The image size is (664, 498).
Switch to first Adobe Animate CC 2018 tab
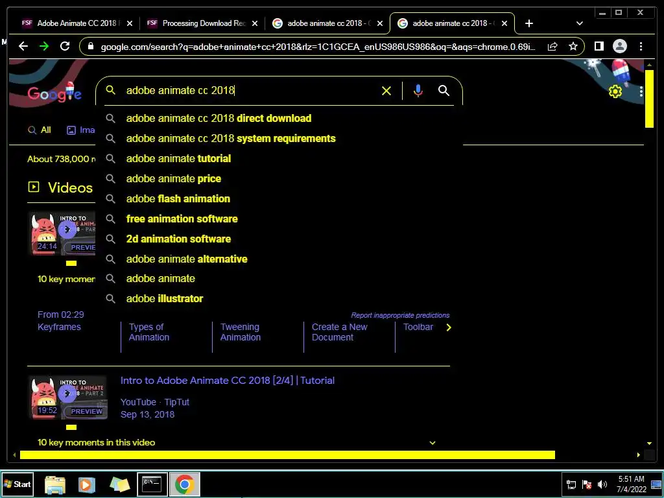(x=77, y=23)
